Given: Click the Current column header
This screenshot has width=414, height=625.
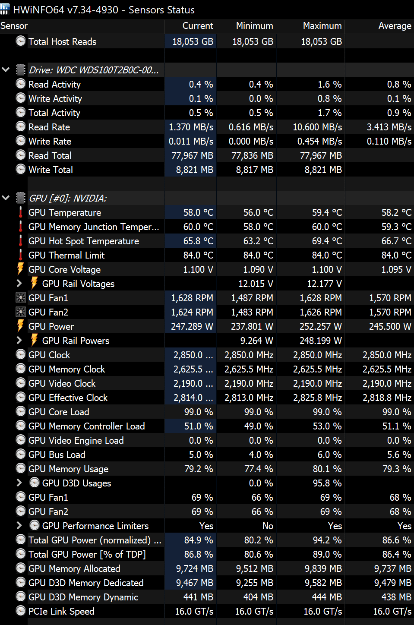Looking at the screenshot, I should (190, 26).
